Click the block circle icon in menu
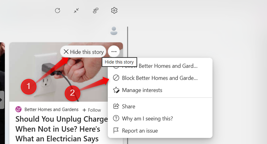The width and height of the screenshot is (267, 144). point(116,78)
